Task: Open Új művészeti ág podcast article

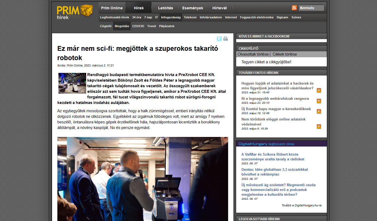Action: [x=278, y=190]
